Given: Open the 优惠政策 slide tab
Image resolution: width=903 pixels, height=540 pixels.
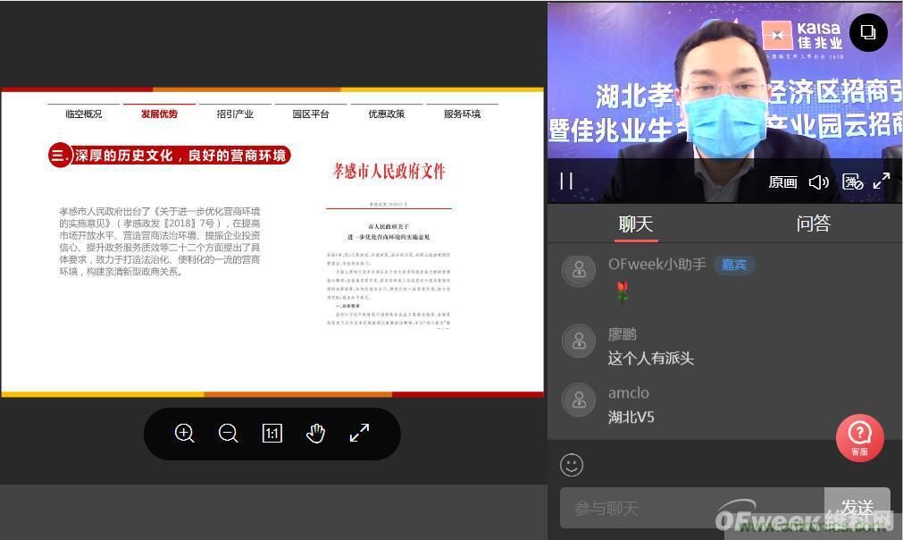Looking at the screenshot, I should click(x=386, y=114).
